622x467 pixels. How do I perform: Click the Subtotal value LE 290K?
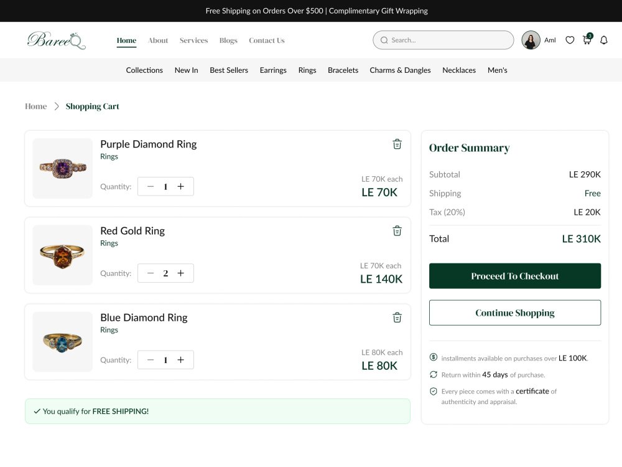coord(585,174)
